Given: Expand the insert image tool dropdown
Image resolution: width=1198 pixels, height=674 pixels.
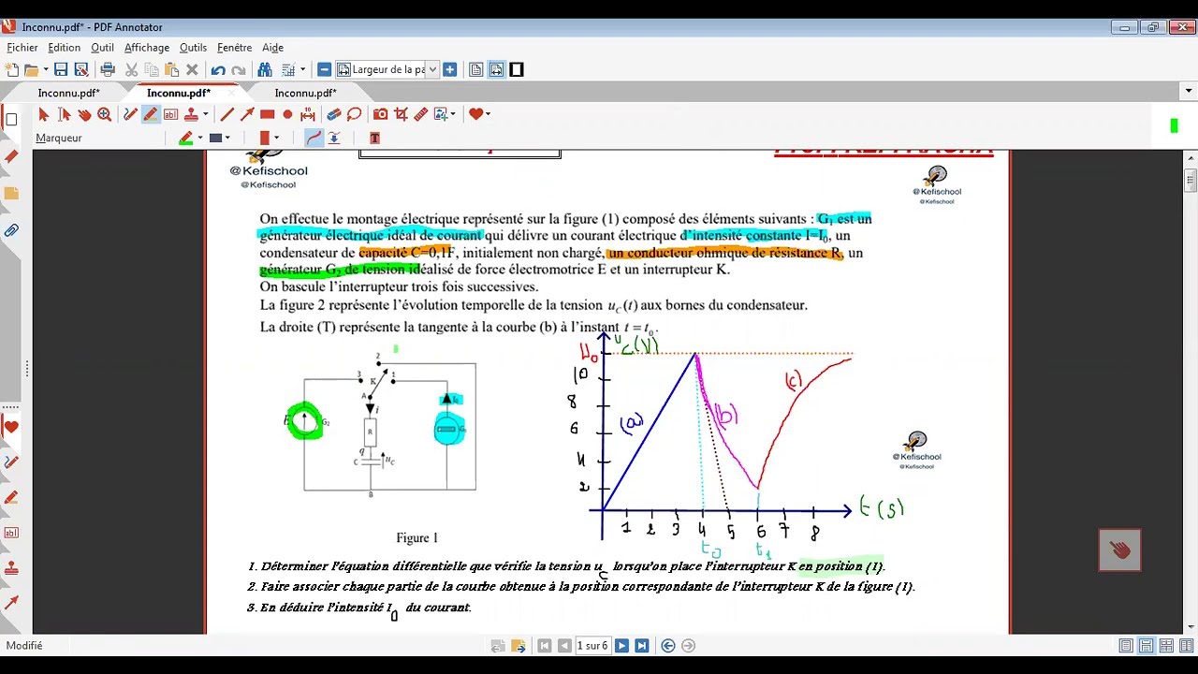Looking at the screenshot, I should 455,114.
